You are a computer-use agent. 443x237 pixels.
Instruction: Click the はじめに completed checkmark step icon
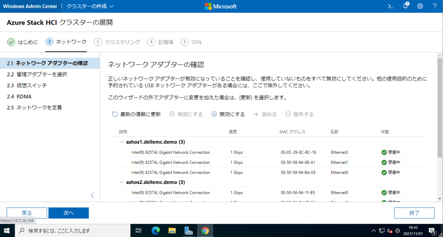pyautogui.click(x=11, y=42)
